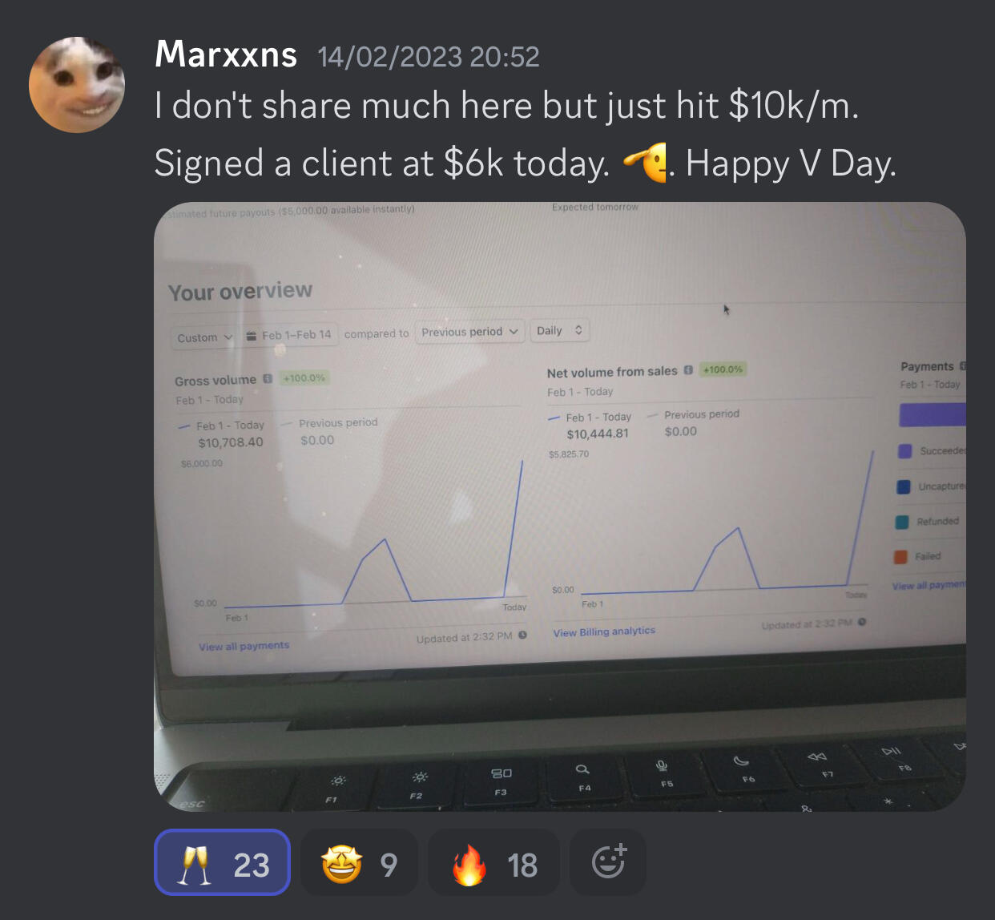Screen dimensions: 995x920
Task: Click the Net volume from sales info icon
Action: tap(688, 369)
